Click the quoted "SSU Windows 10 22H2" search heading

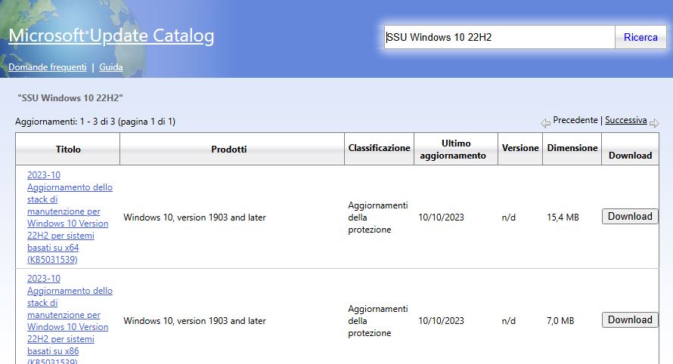(70, 98)
